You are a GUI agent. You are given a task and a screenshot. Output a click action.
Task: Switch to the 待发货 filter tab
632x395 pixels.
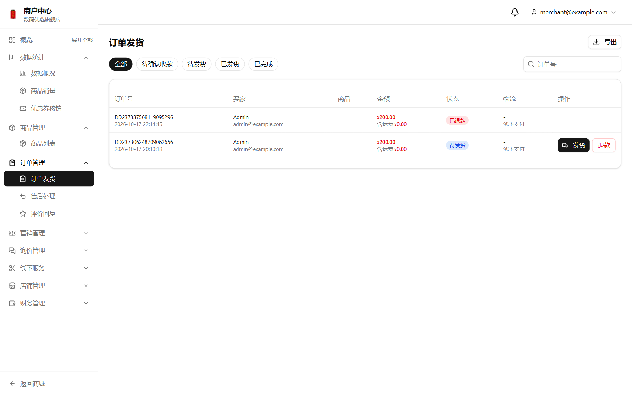pyautogui.click(x=197, y=64)
